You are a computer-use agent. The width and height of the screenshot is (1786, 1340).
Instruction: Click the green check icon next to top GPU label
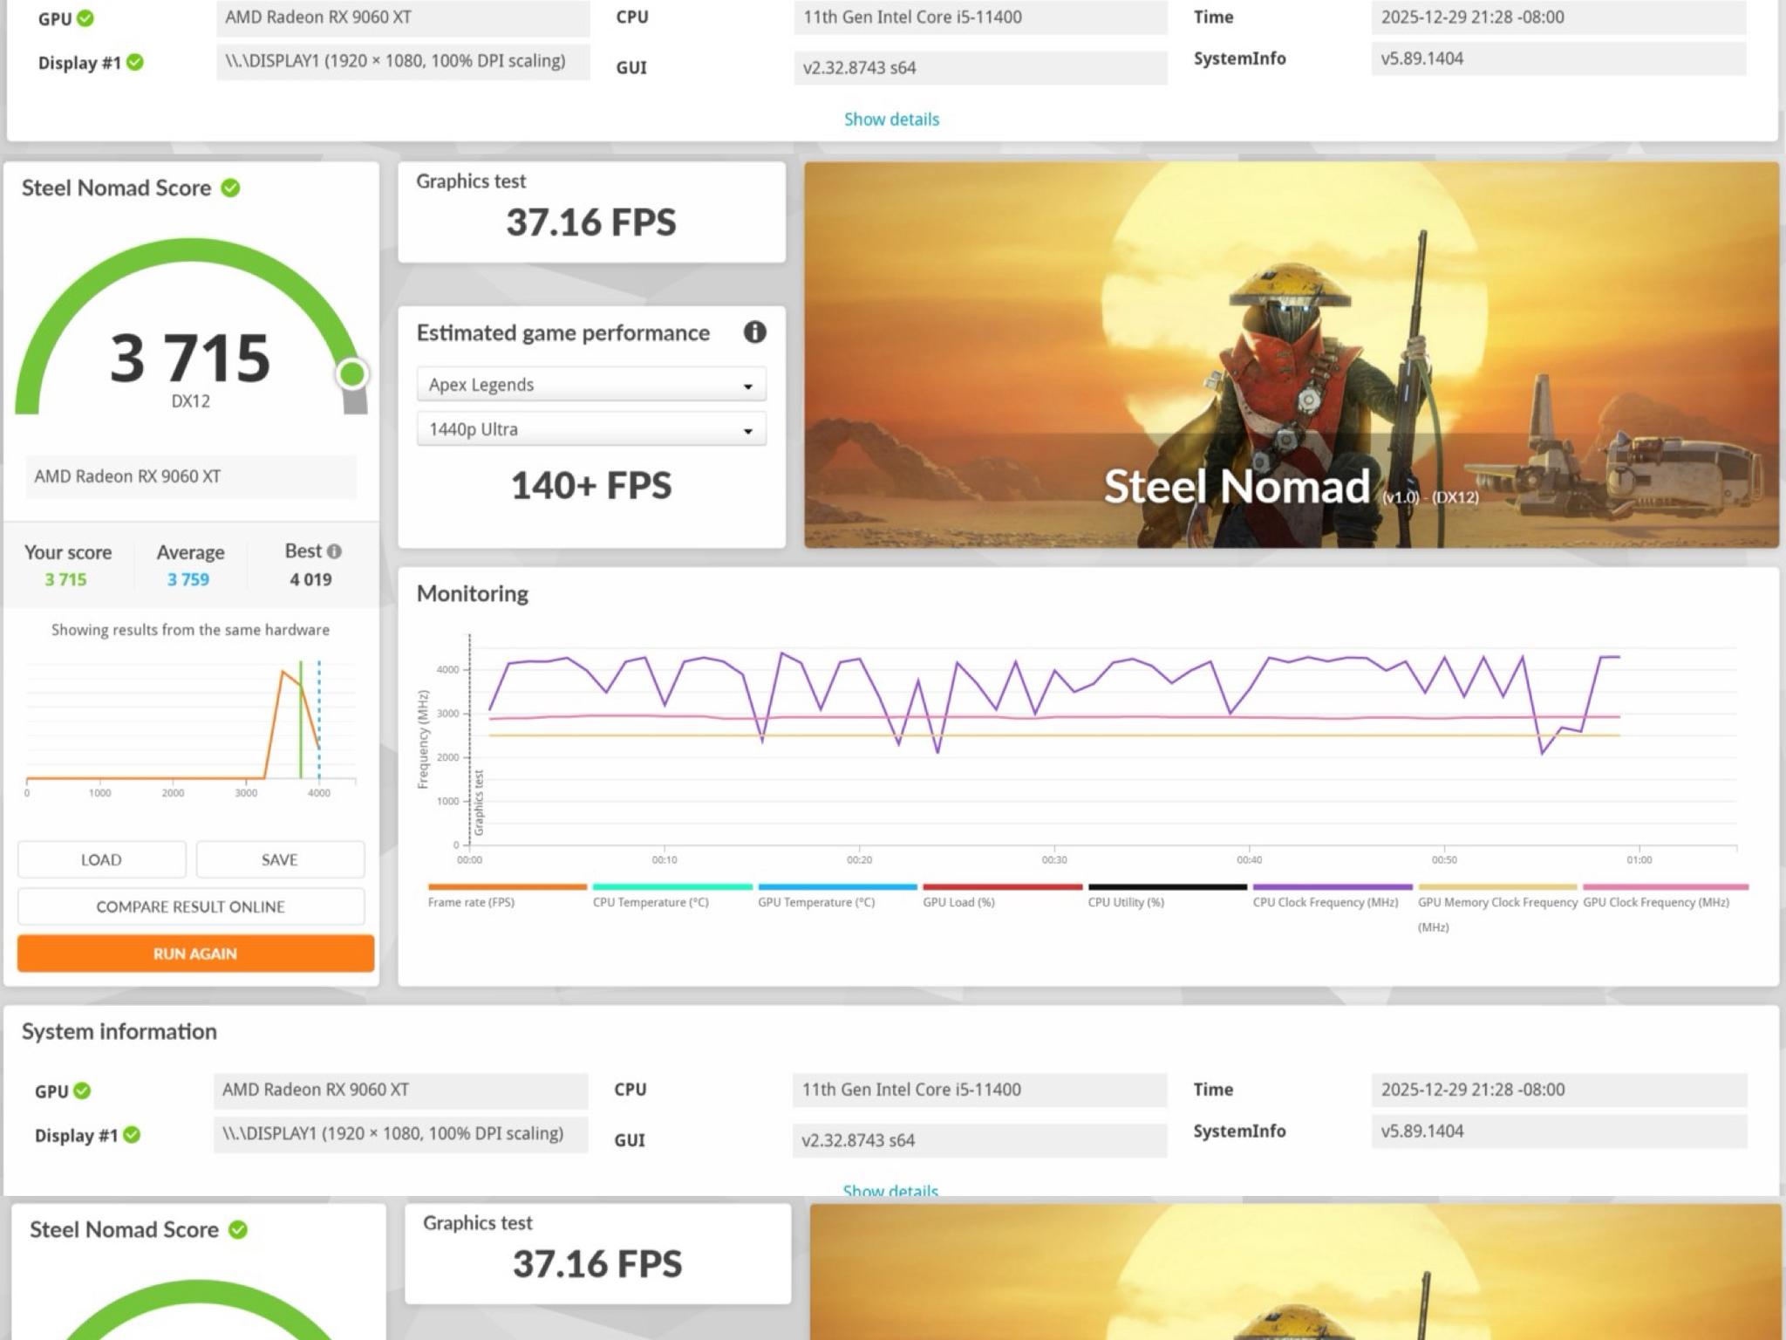85,18
